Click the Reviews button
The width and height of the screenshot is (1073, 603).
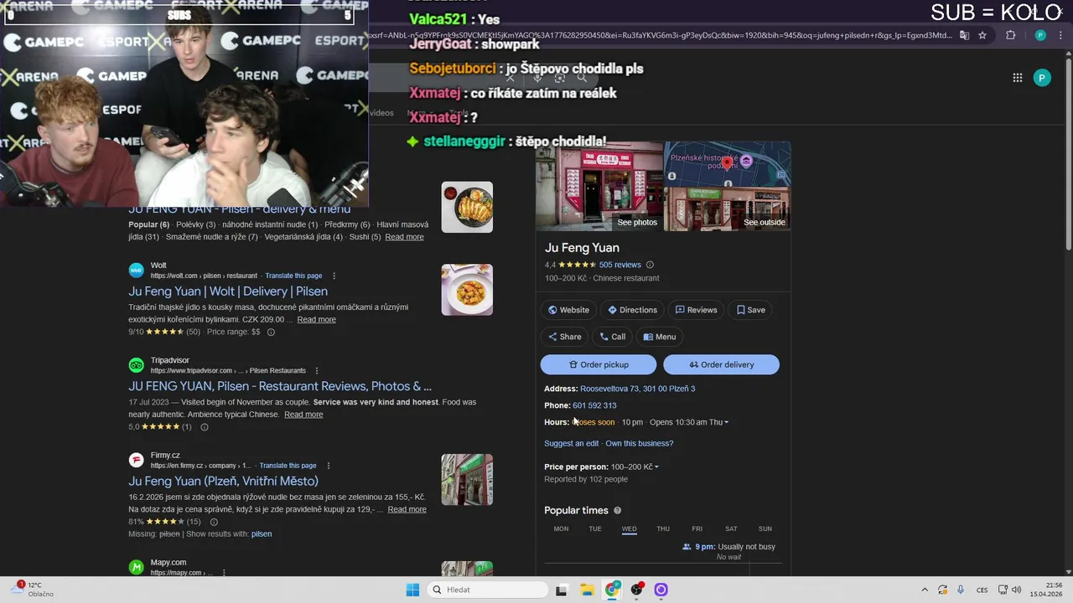pyautogui.click(x=696, y=310)
